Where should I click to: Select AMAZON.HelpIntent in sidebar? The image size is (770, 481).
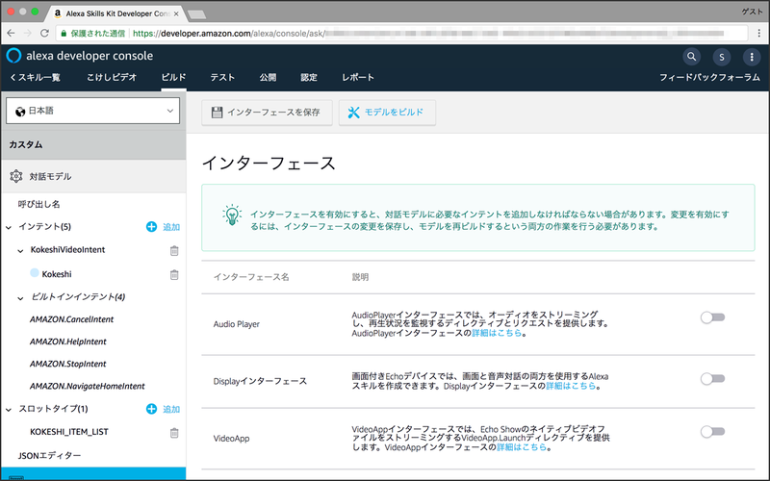click(x=67, y=342)
